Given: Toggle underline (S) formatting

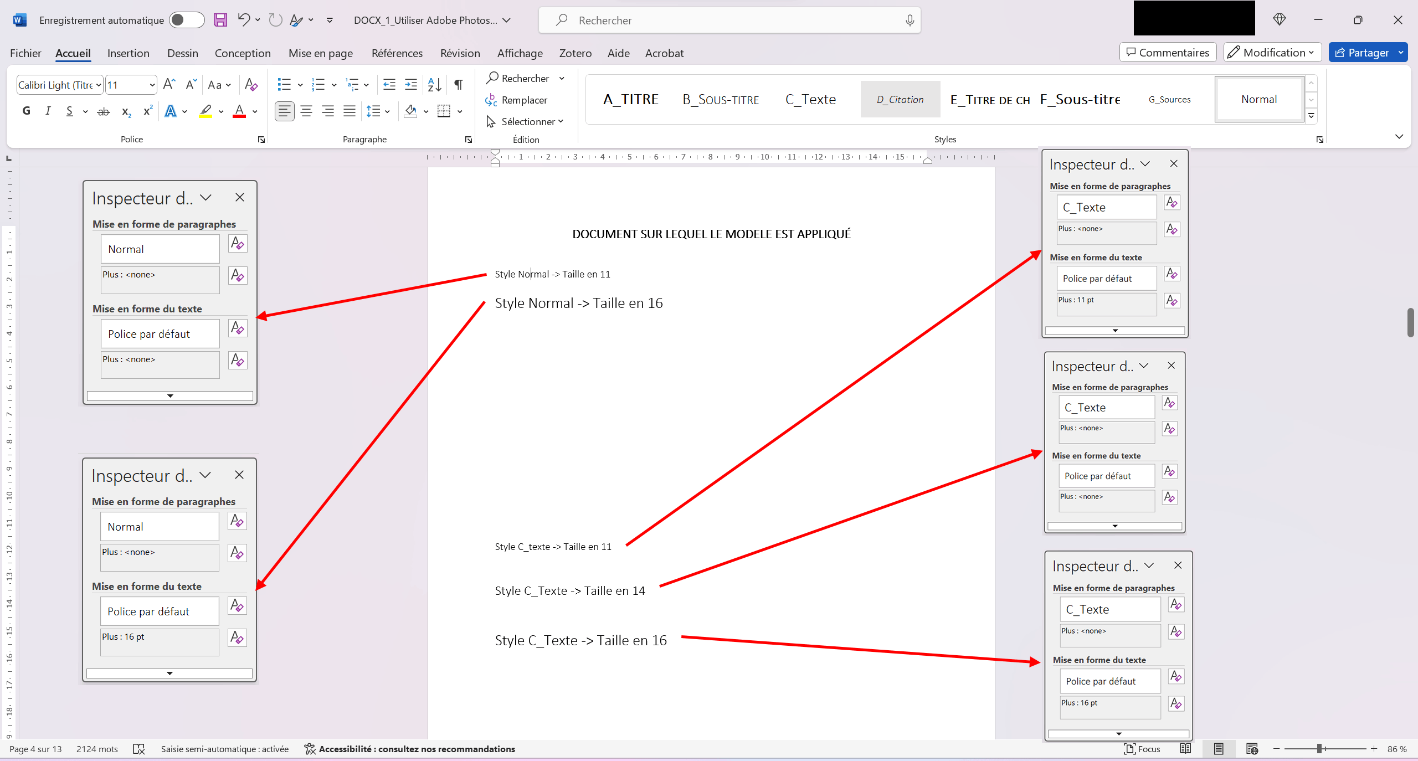Looking at the screenshot, I should [69, 111].
